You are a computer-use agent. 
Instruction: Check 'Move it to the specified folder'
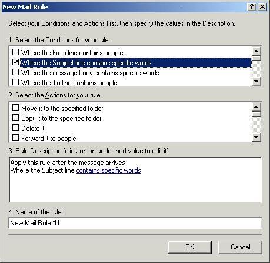[15, 108]
